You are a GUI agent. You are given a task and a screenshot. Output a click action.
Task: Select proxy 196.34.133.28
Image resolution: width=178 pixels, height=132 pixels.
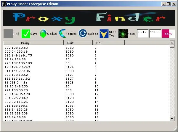point(16,109)
